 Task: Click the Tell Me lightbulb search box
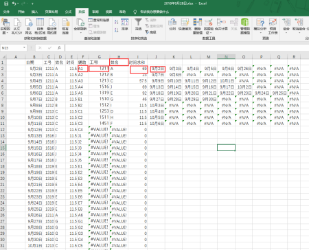152,12
